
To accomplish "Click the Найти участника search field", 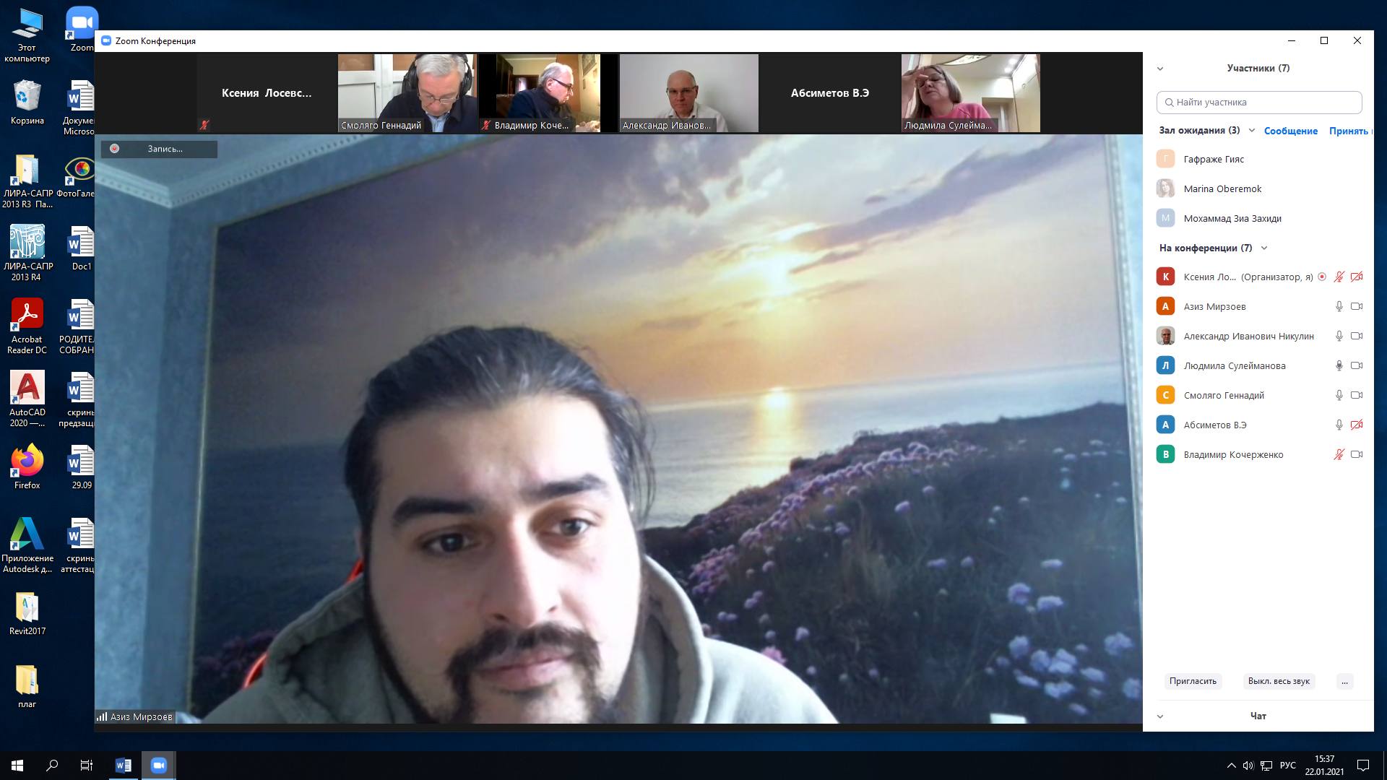I will pyautogui.click(x=1259, y=103).
